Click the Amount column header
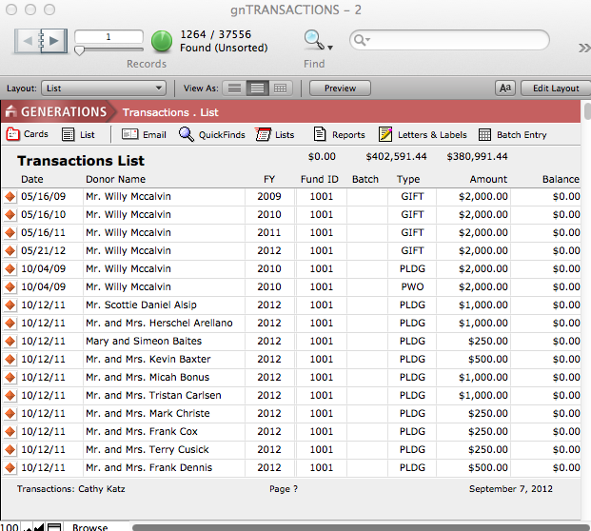The height and width of the screenshot is (531, 591). tap(487, 179)
